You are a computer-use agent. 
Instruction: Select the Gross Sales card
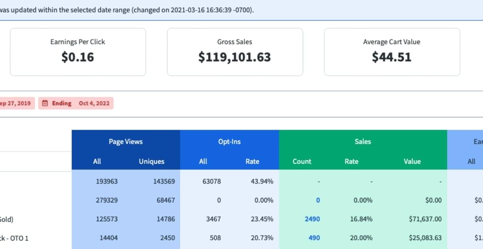(x=235, y=52)
